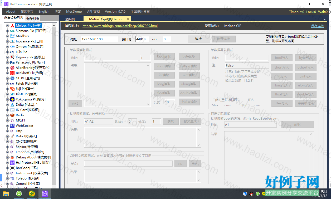Click the Fuji Plc icon
Image resolution: width=331 pixels, height=199 pixels.
[12, 89]
